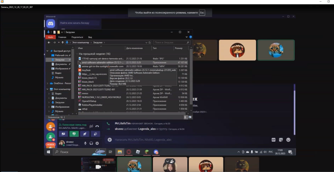
Task: Open Discord user settings gear
Action: (x=97, y=143)
